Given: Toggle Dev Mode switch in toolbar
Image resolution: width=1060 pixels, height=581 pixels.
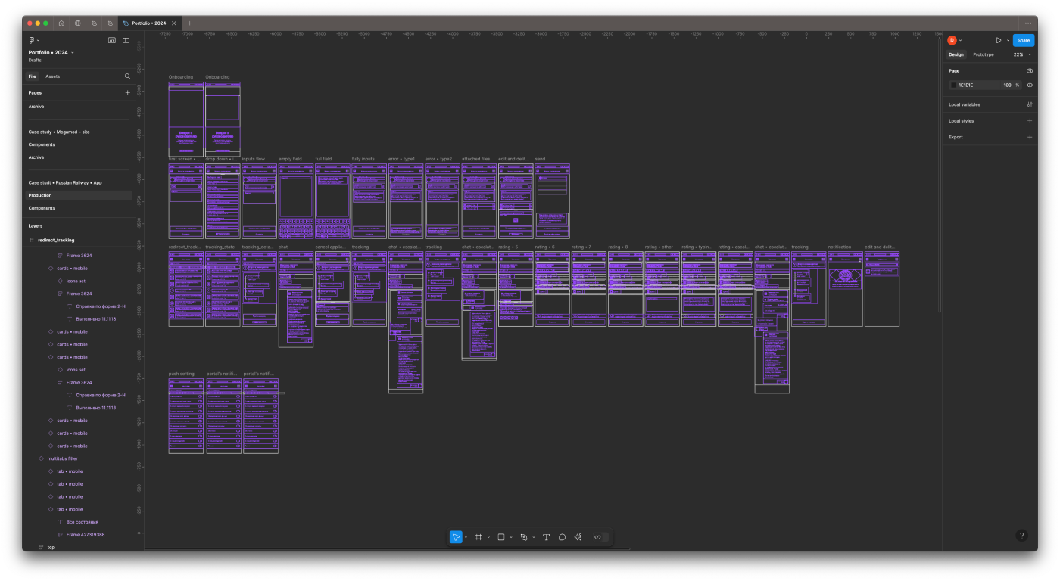Looking at the screenshot, I should point(601,537).
